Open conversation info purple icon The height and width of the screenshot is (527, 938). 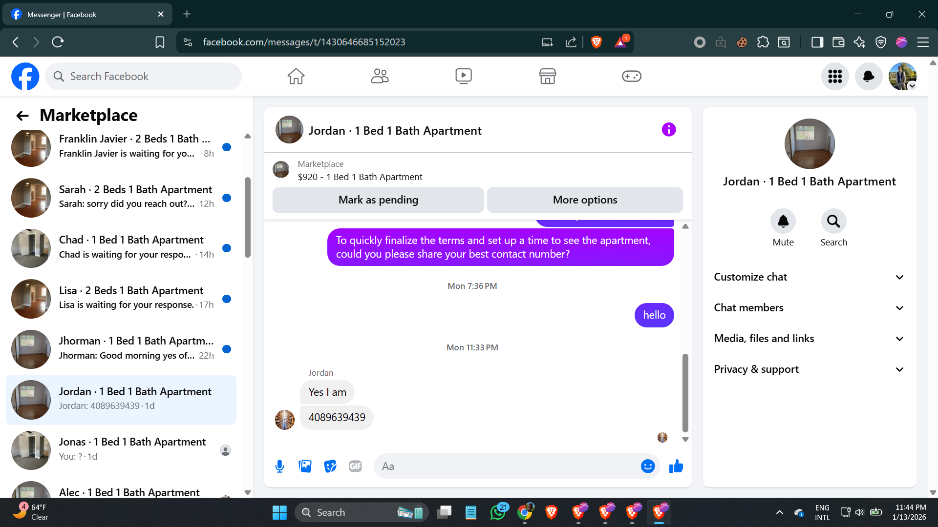(x=668, y=130)
